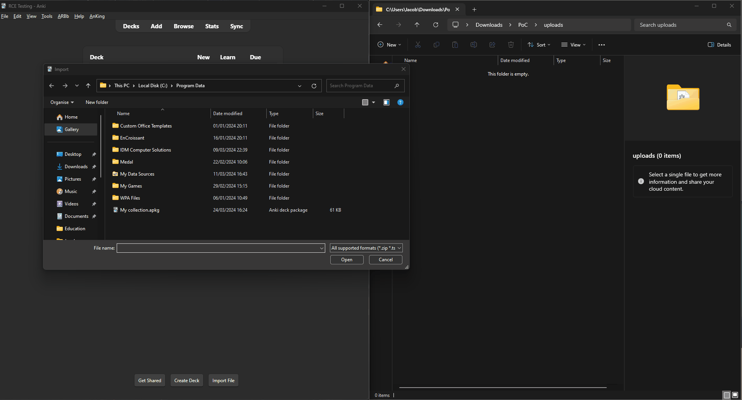
Task: Click the Cancel button in Import dialog
Action: coord(385,260)
